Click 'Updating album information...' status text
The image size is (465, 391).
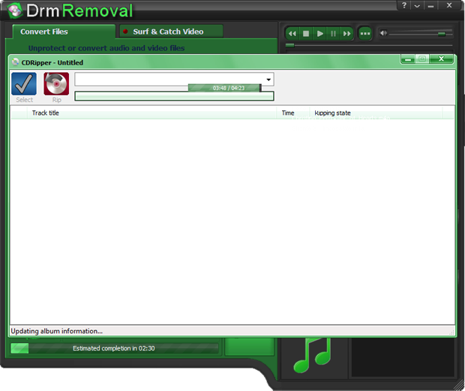pyautogui.click(x=57, y=331)
